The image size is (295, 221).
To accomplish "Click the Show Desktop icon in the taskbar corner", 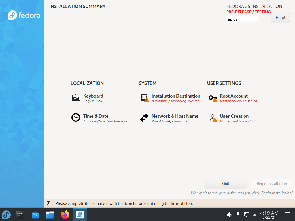I will (288, 215).
